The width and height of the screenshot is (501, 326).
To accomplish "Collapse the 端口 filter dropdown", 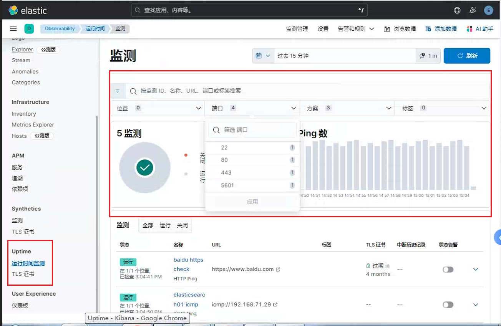I will 252,108.
